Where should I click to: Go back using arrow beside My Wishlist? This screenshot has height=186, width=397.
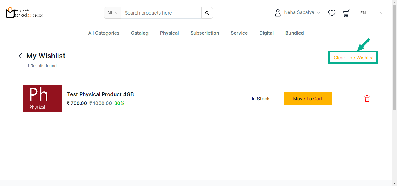click(x=22, y=56)
